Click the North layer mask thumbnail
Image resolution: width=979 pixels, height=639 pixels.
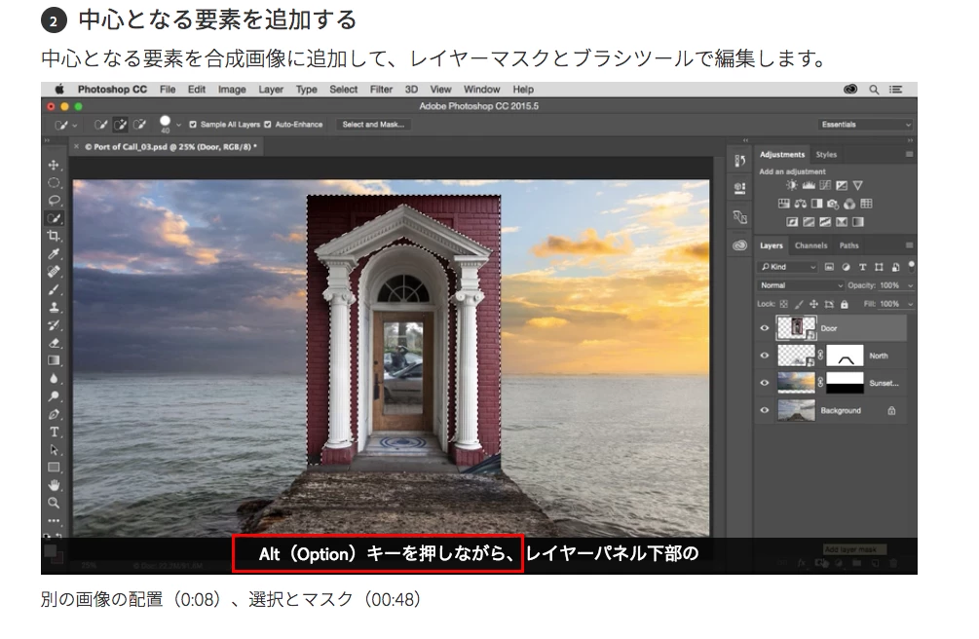pyautogui.click(x=845, y=356)
